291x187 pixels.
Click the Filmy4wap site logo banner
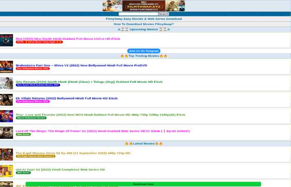[x=143, y=6]
